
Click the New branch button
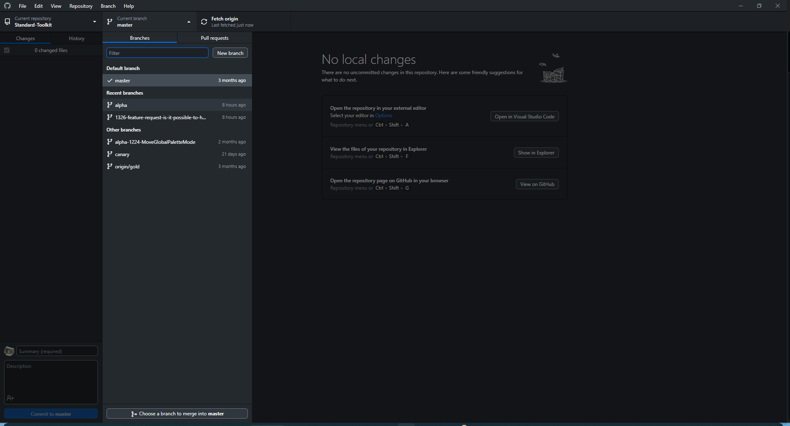(230, 53)
